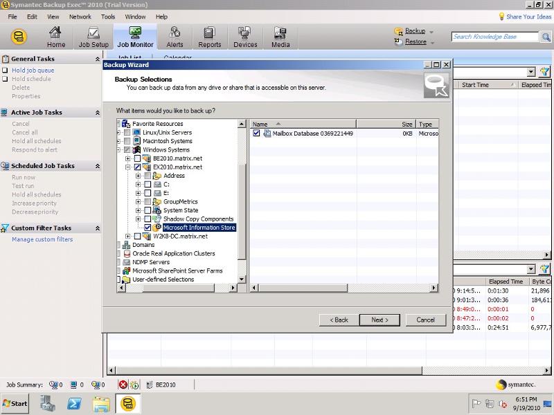Image resolution: width=554 pixels, height=415 pixels.
Task: Open Job Setup in the toolbar
Action: click(93, 37)
